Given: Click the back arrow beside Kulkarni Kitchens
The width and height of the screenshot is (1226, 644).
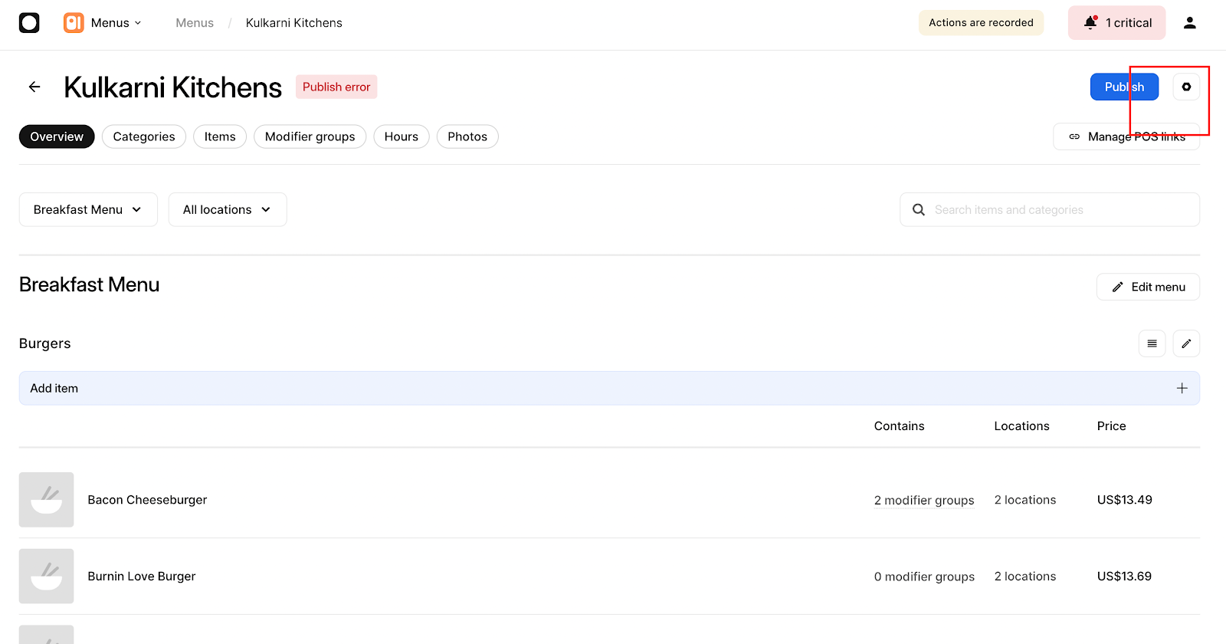Looking at the screenshot, I should point(34,87).
